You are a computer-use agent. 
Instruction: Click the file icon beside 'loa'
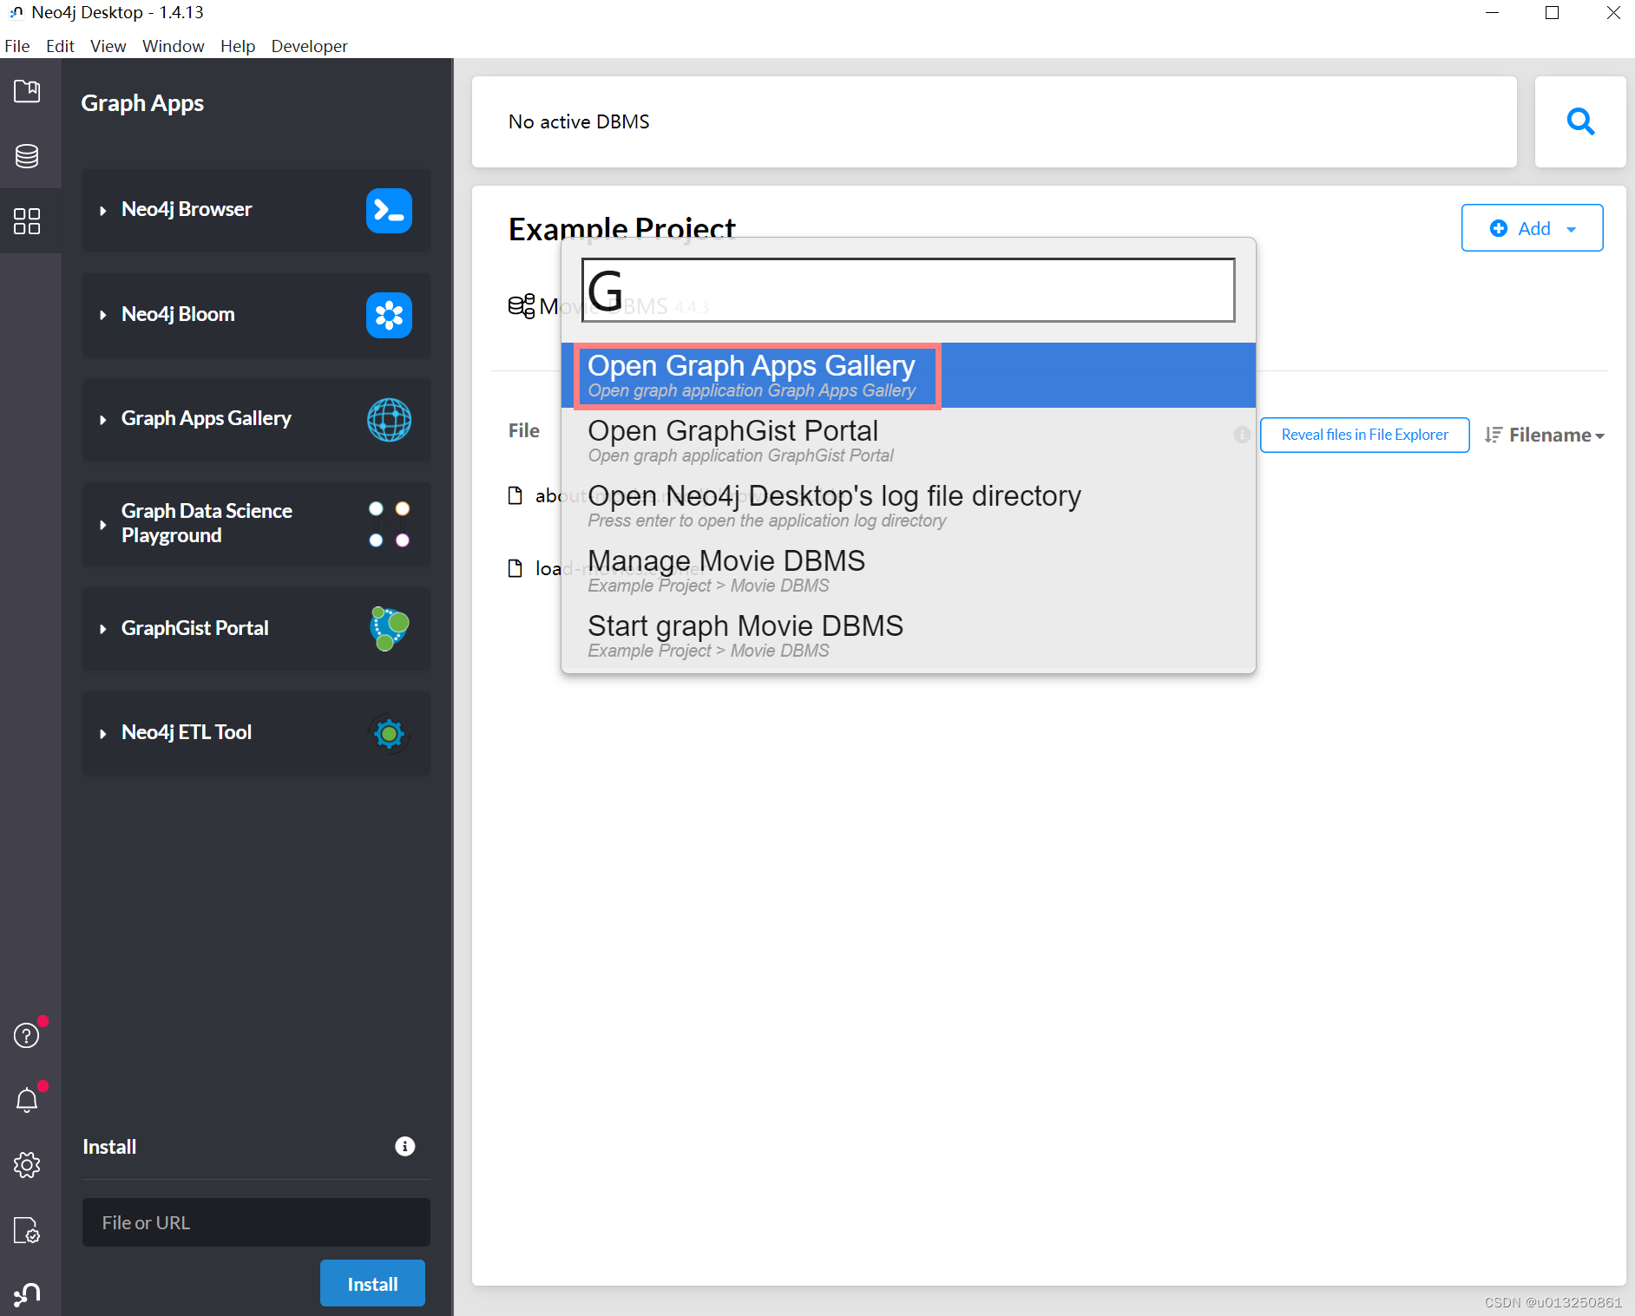point(515,568)
